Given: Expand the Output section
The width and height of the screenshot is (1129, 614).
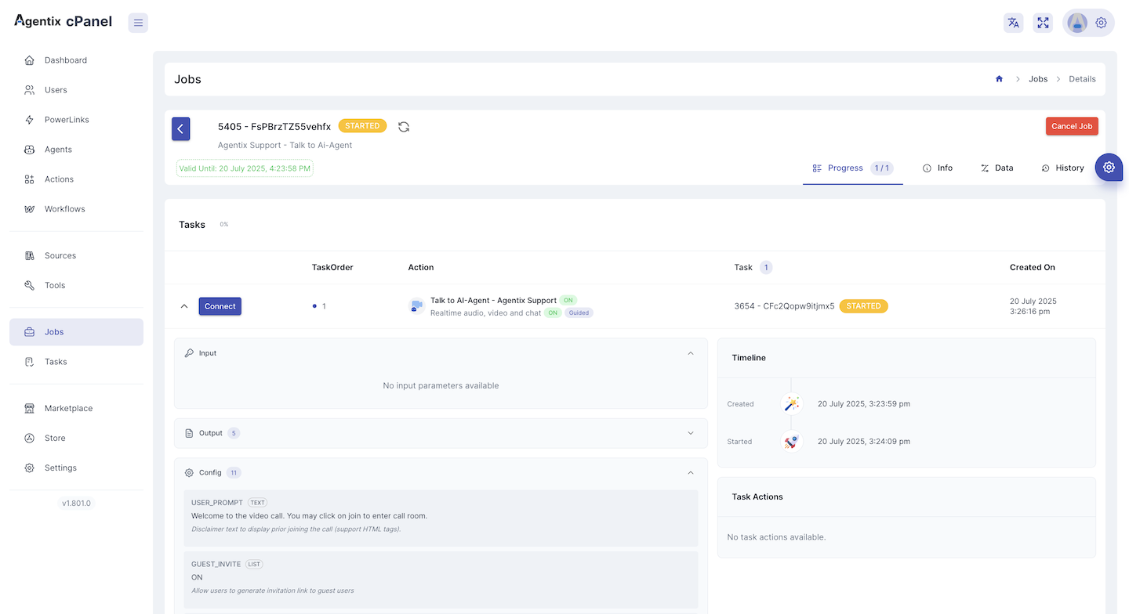Looking at the screenshot, I should click(x=691, y=432).
